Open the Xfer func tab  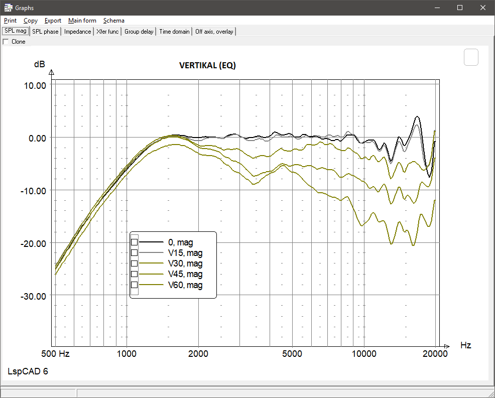click(x=107, y=31)
